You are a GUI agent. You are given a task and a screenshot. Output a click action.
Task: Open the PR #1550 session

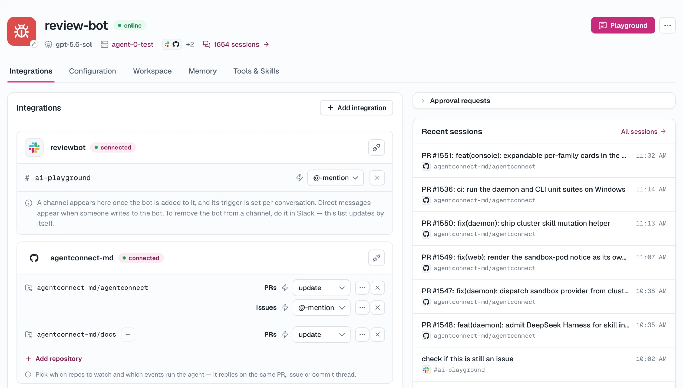[544, 229]
